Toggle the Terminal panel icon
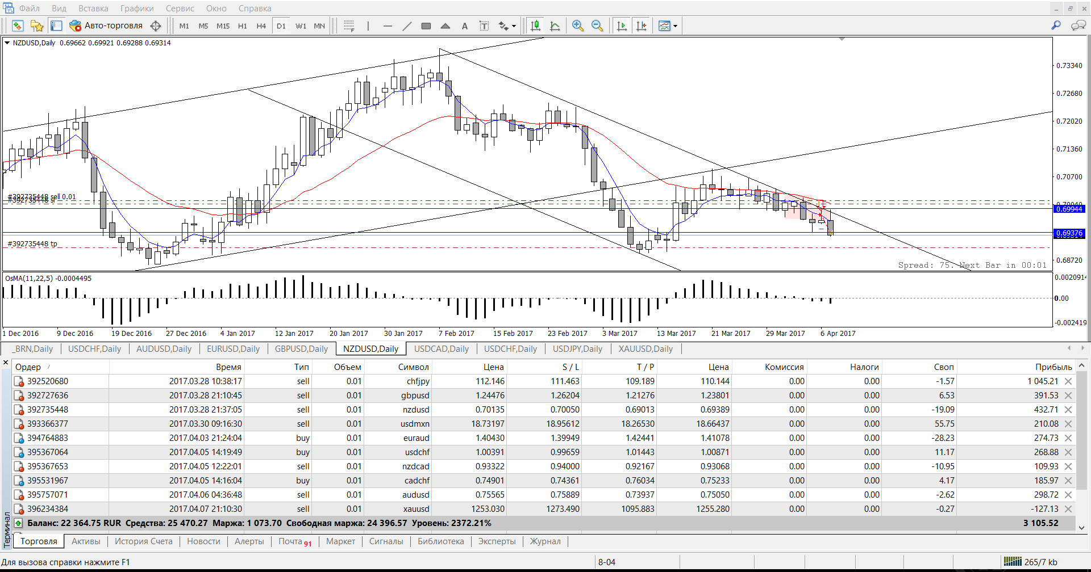Screen dimensions: 1091x572 coord(56,26)
